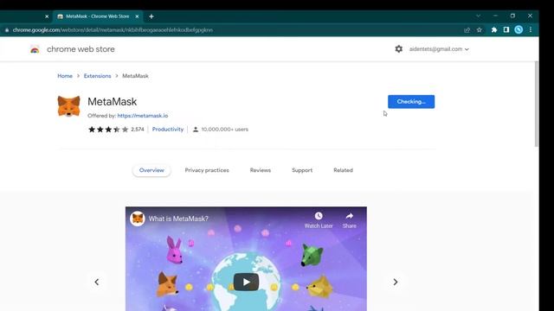Switch to Privacy practices tab
The height and width of the screenshot is (311, 554).
[207, 170]
